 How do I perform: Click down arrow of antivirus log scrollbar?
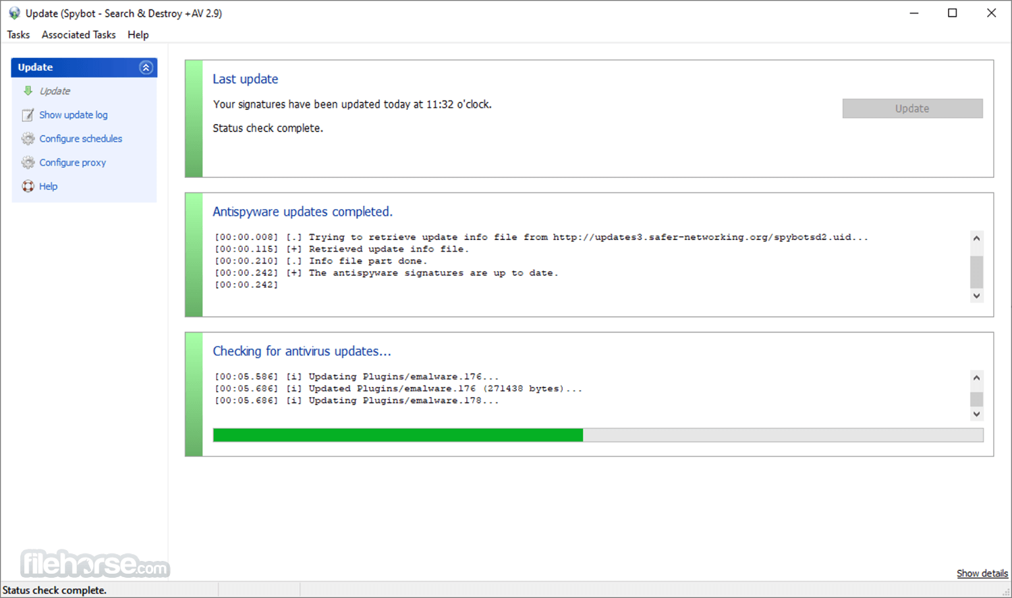coord(976,414)
